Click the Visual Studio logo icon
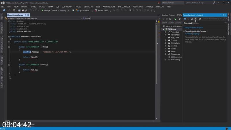 pyautogui.click(x=3, y=3)
